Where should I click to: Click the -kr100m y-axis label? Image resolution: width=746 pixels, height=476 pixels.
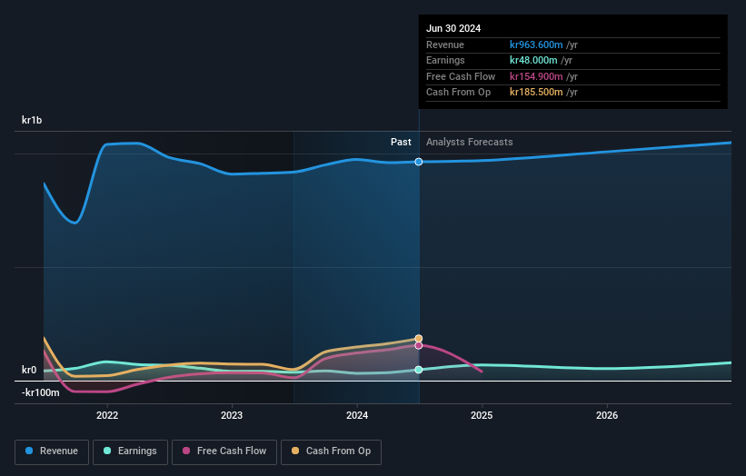click(x=41, y=392)
